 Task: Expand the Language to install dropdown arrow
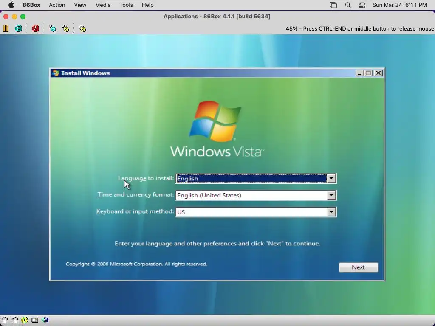pyautogui.click(x=331, y=178)
